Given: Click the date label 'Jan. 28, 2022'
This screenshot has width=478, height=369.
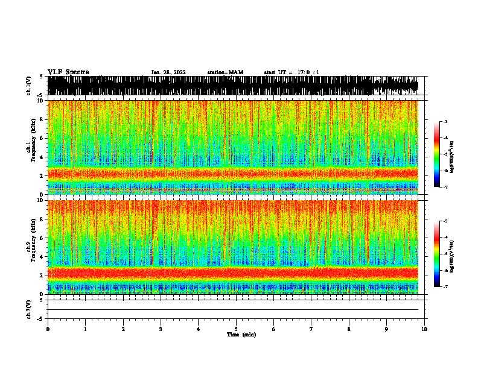Looking at the screenshot, I should 168,72.
